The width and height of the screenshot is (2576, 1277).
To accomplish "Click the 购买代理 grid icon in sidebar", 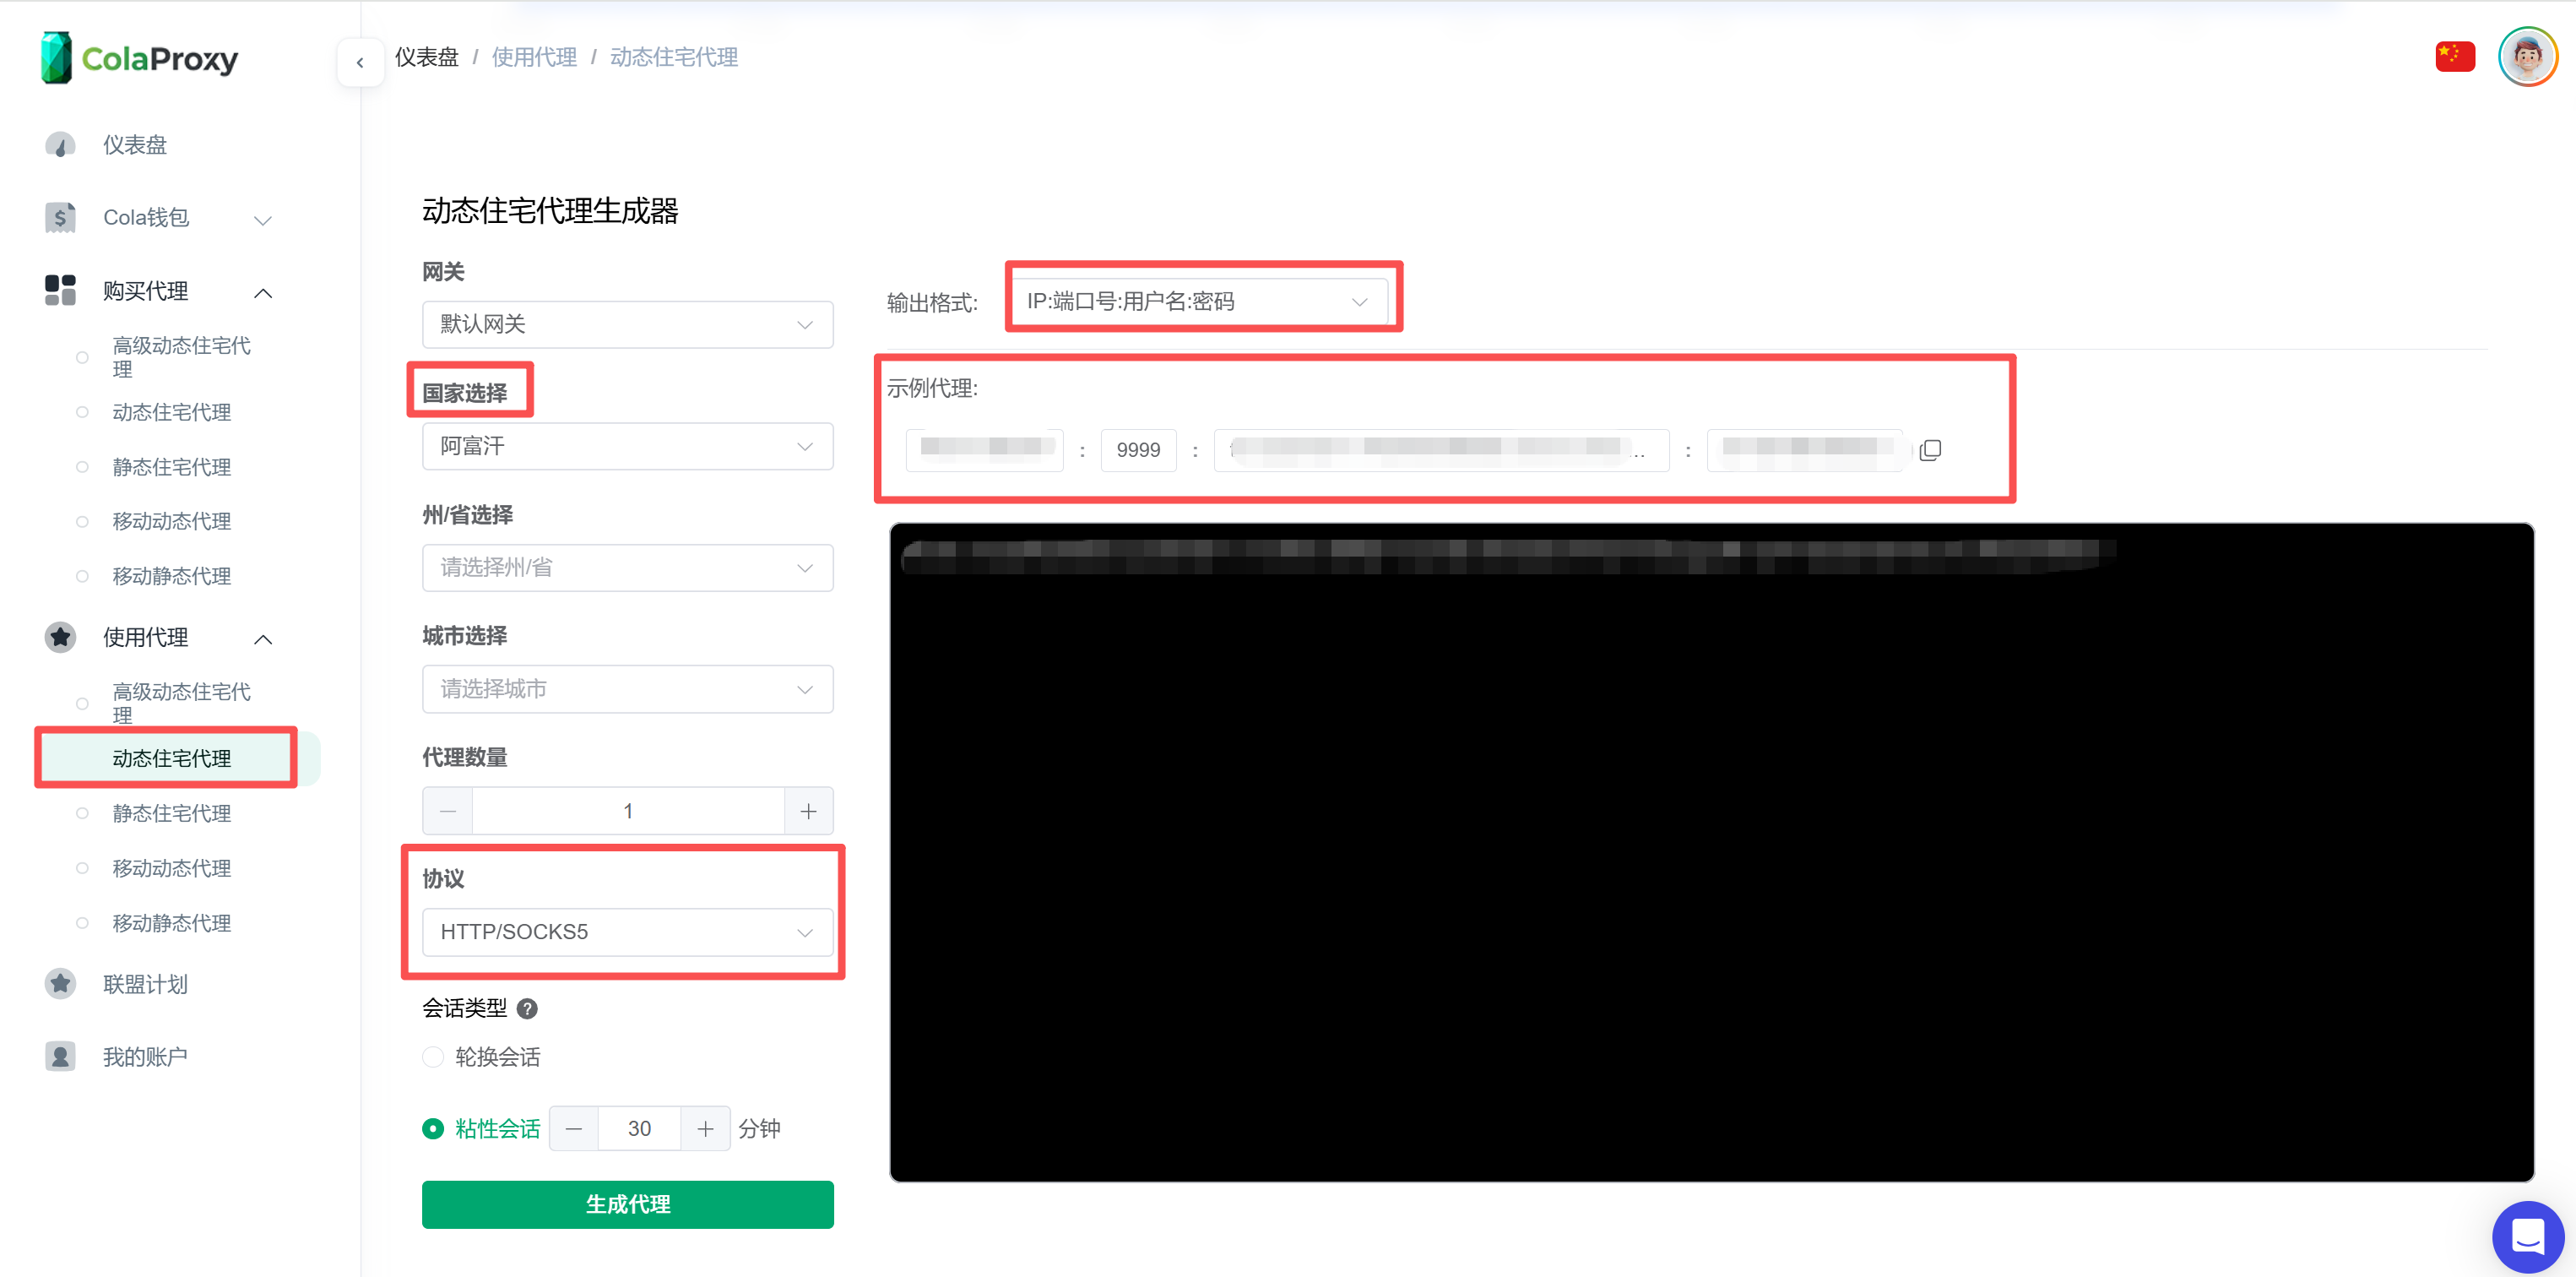I will pos(60,290).
